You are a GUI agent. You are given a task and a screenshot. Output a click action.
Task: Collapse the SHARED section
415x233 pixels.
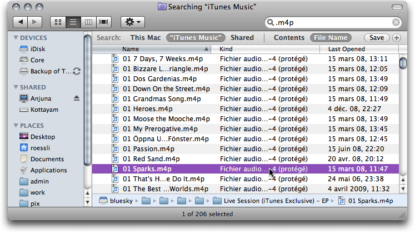click(16, 87)
